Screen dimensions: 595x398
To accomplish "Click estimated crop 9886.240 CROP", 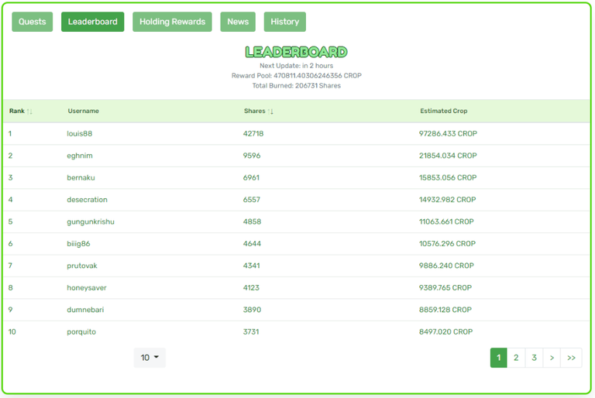I will [x=446, y=266].
